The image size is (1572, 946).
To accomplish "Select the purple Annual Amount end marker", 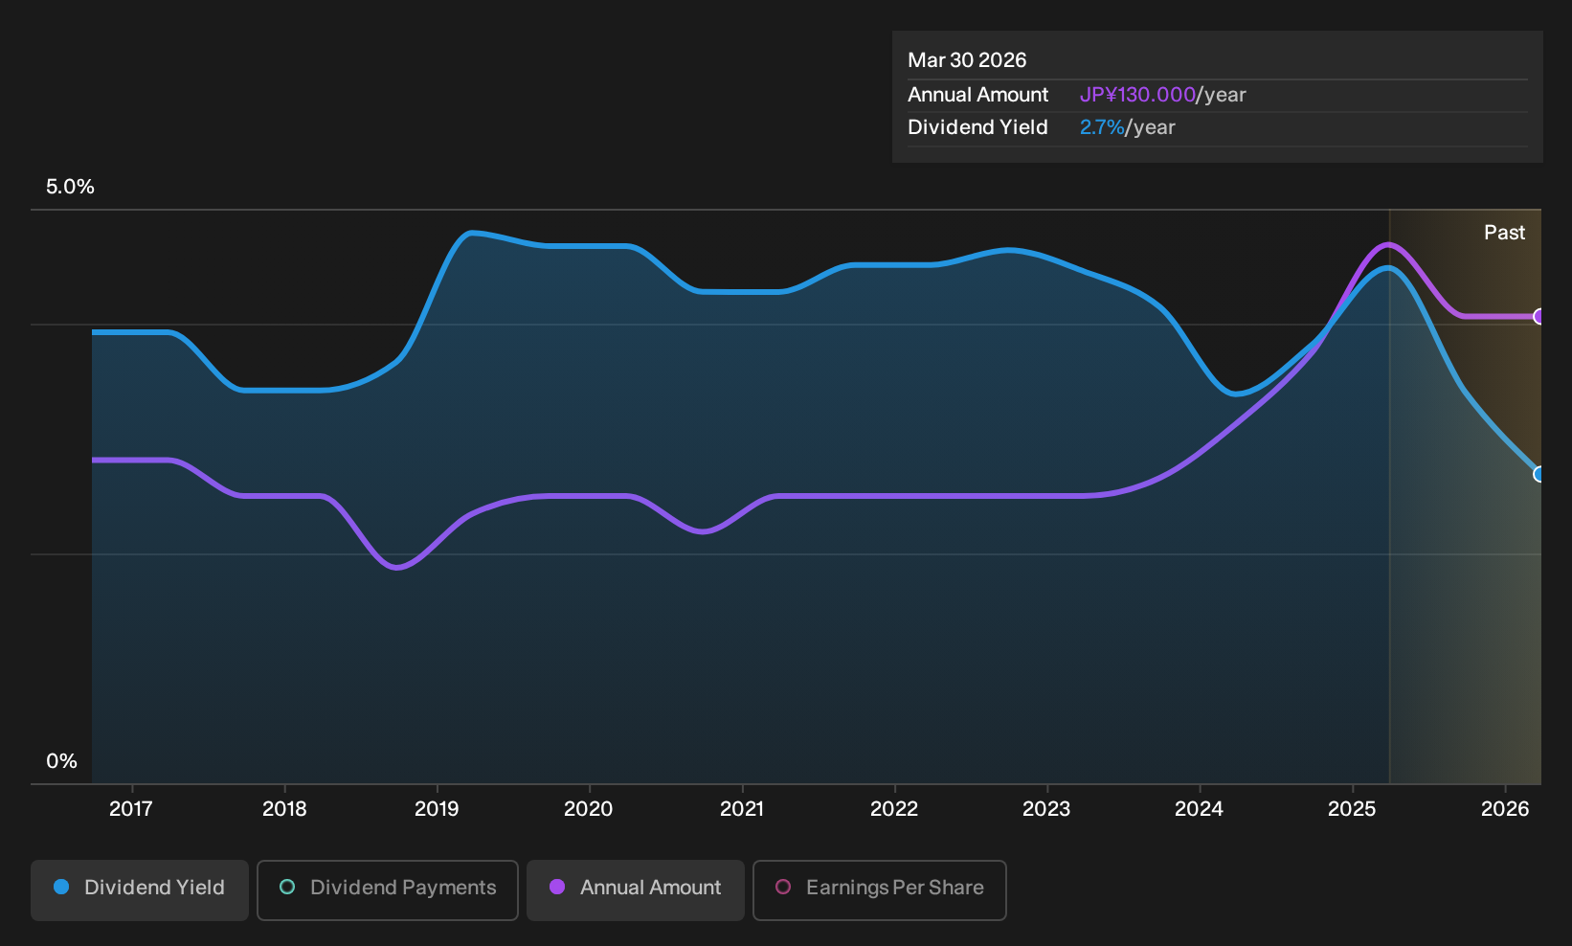I will coord(1538,317).
